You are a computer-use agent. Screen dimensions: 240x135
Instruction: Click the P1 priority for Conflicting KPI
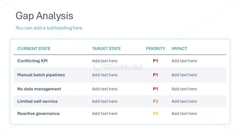(156, 61)
